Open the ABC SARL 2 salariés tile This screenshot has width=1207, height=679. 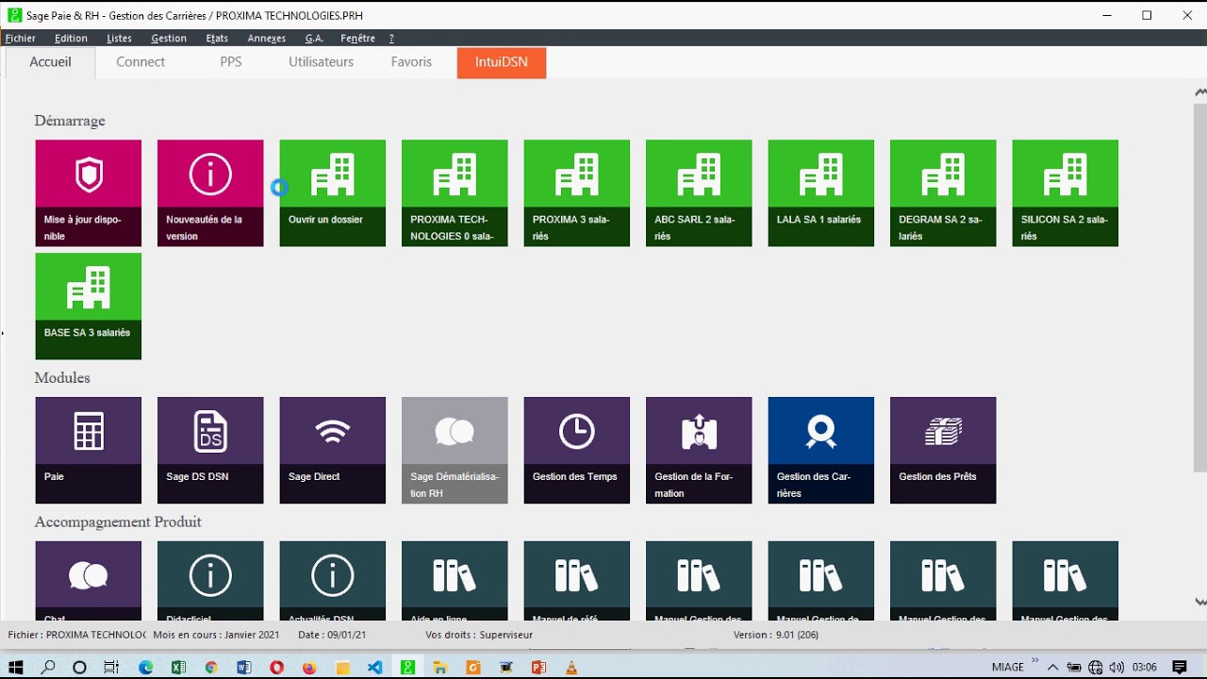pyautogui.click(x=699, y=193)
